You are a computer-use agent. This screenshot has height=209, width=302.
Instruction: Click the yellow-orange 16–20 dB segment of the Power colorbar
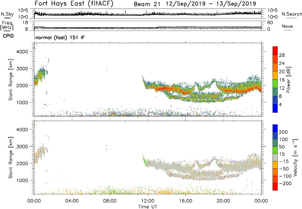275,75
